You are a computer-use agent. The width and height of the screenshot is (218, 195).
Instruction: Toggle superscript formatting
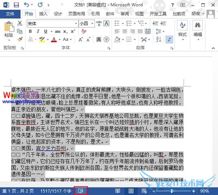73,31
